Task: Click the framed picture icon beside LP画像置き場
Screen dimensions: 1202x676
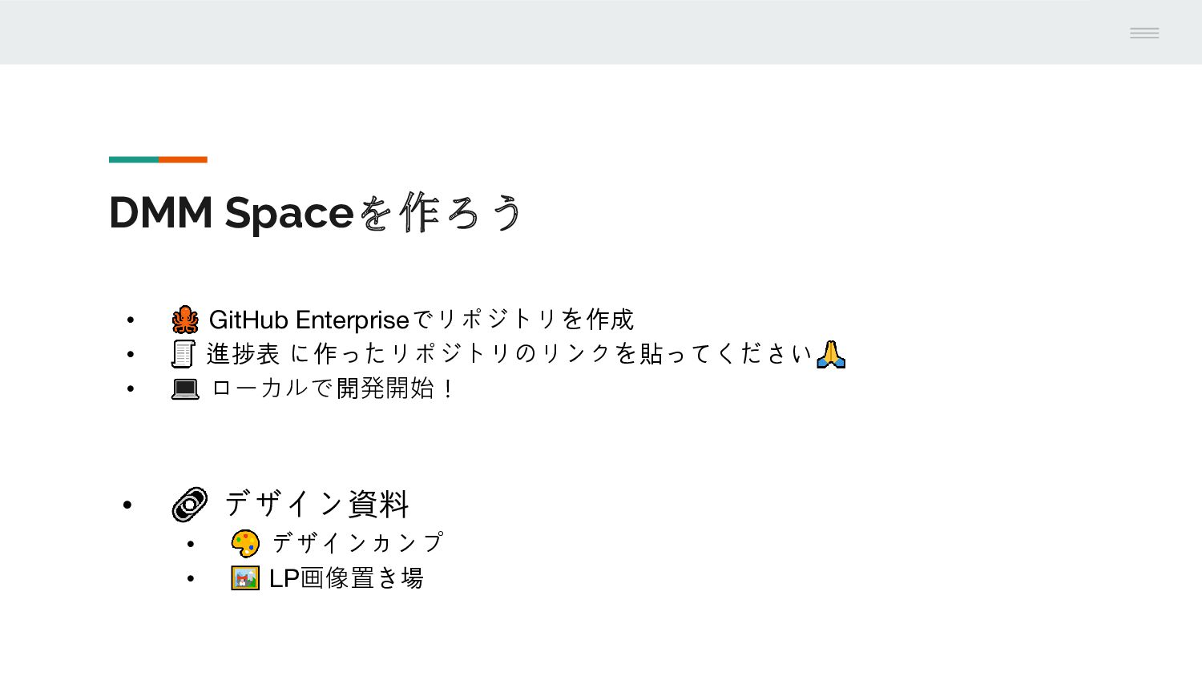Action: tap(245, 577)
